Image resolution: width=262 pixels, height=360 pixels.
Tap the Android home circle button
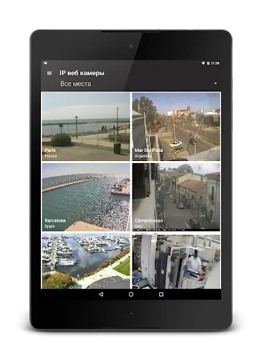coord(131,295)
